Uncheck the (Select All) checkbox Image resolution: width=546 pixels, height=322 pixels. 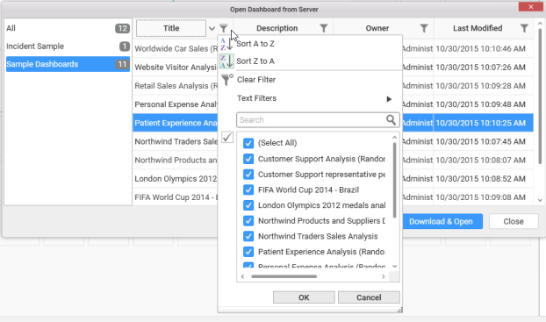coord(248,143)
